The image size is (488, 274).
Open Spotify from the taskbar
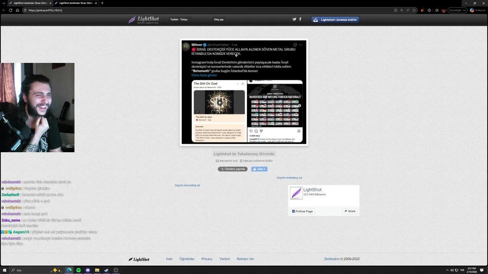79,270
